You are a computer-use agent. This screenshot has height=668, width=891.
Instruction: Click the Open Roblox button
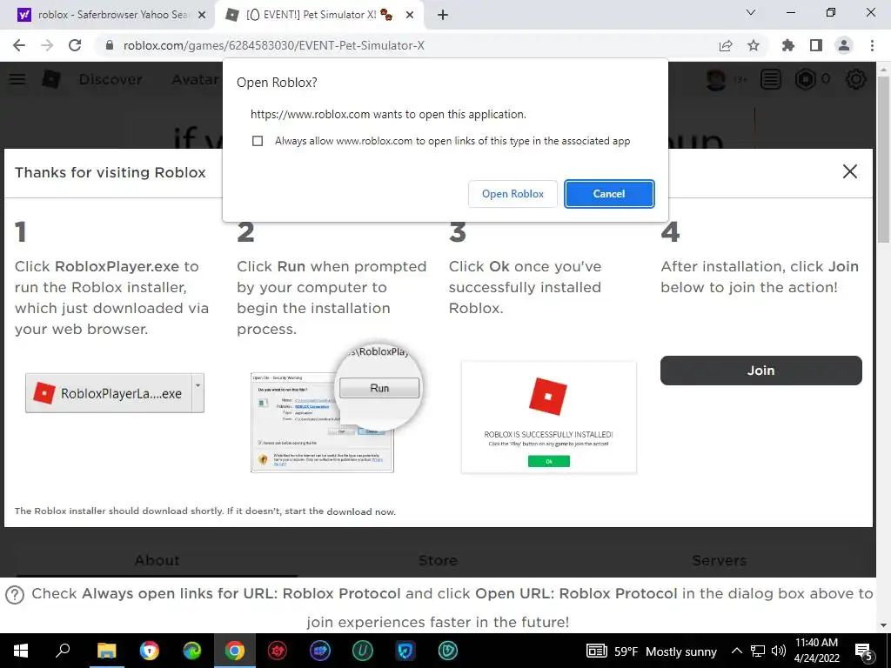pos(512,194)
